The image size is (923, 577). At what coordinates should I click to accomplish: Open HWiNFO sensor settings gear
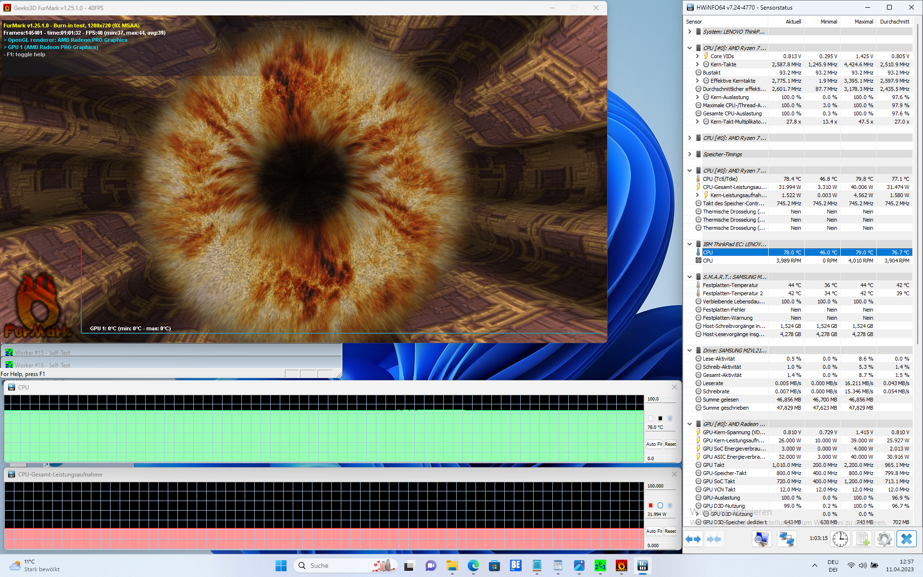(884, 539)
